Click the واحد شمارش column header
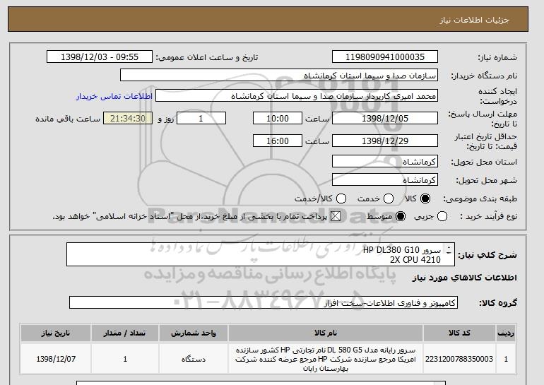 (194, 333)
